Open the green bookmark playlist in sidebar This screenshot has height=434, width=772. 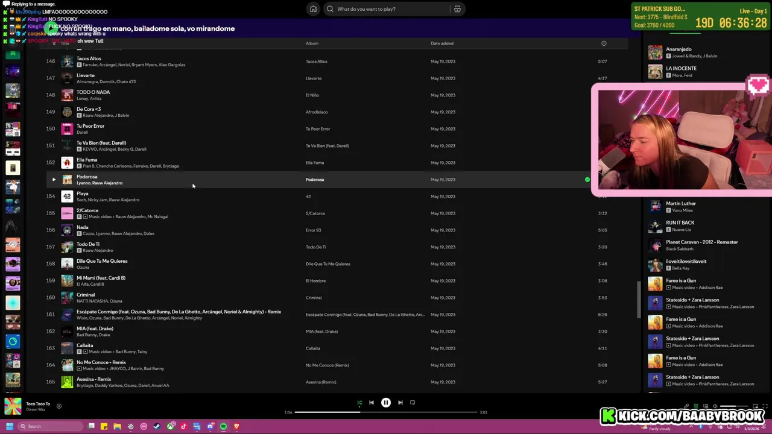click(13, 54)
